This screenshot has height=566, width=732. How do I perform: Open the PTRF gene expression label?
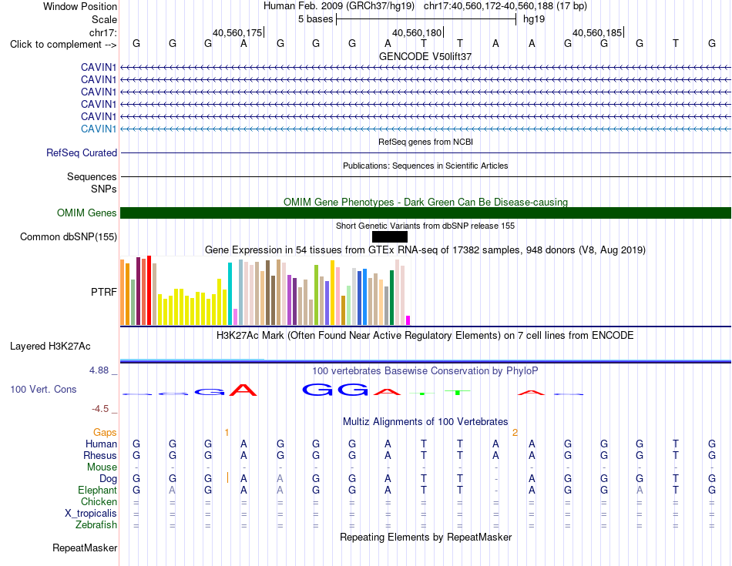pyautogui.click(x=104, y=292)
